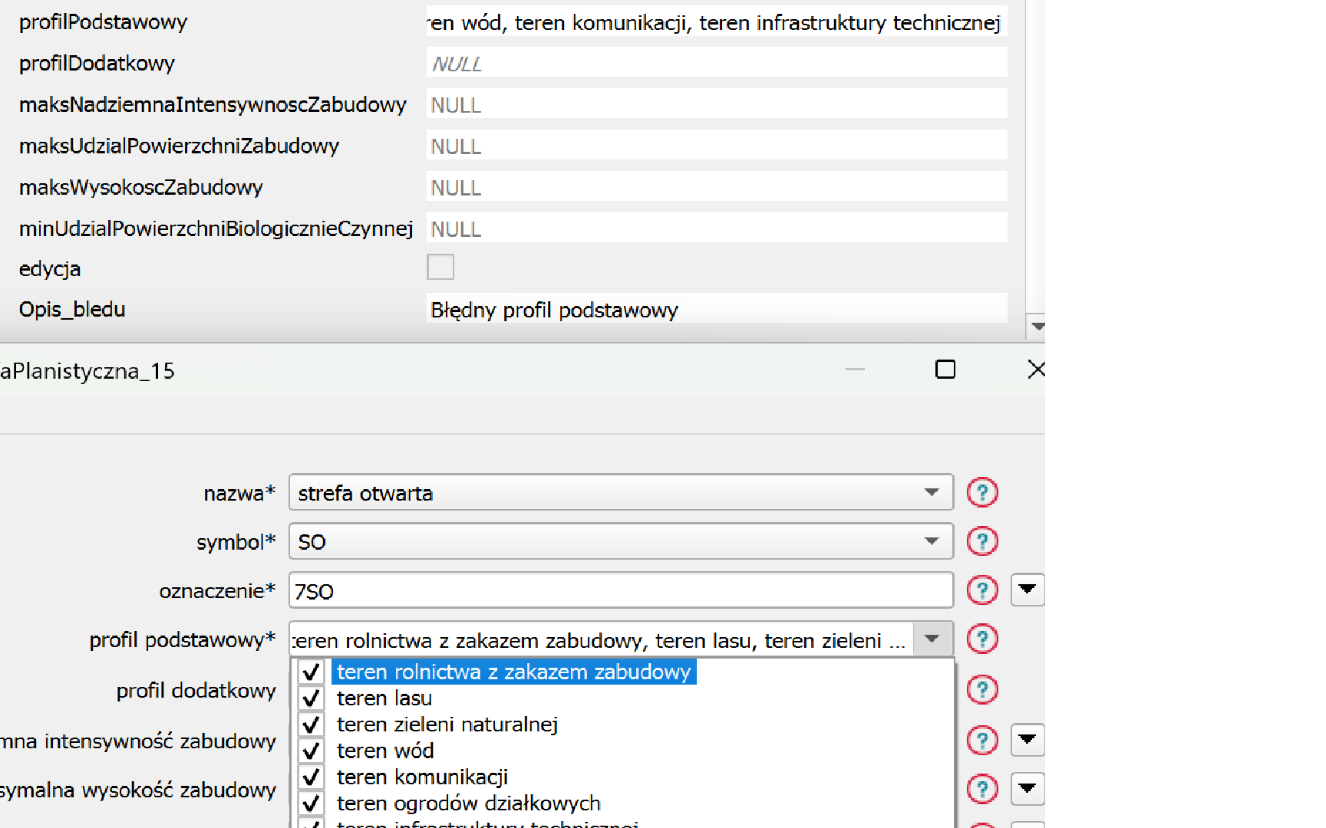Click help icon for profil dodatkowy
Viewport: 1326px width, 828px height.
[x=981, y=690]
